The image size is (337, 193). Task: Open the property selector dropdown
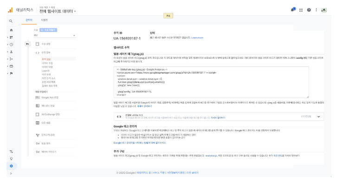click(x=54, y=35)
